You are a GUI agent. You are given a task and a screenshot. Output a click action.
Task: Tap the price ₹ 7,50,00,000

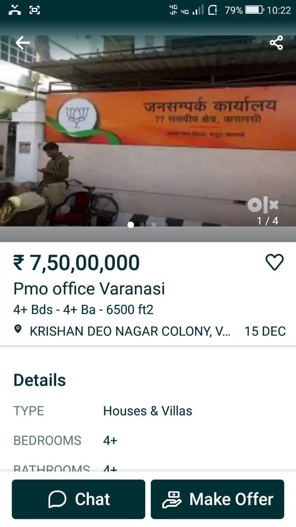(x=76, y=263)
